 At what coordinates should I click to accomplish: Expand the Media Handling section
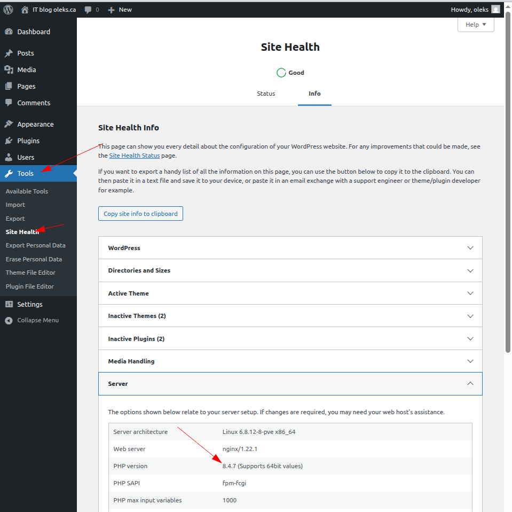(290, 361)
